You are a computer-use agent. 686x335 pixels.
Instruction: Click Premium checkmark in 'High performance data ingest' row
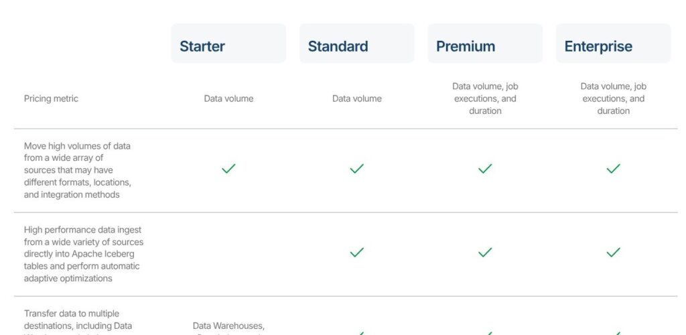pos(485,253)
